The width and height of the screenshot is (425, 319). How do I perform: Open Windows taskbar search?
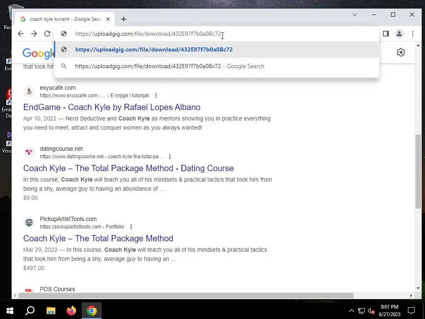[30, 311]
